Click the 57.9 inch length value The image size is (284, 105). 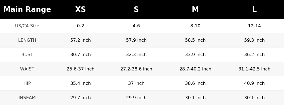136,40
